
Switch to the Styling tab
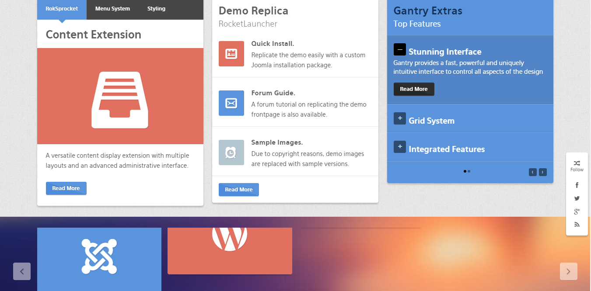click(156, 9)
